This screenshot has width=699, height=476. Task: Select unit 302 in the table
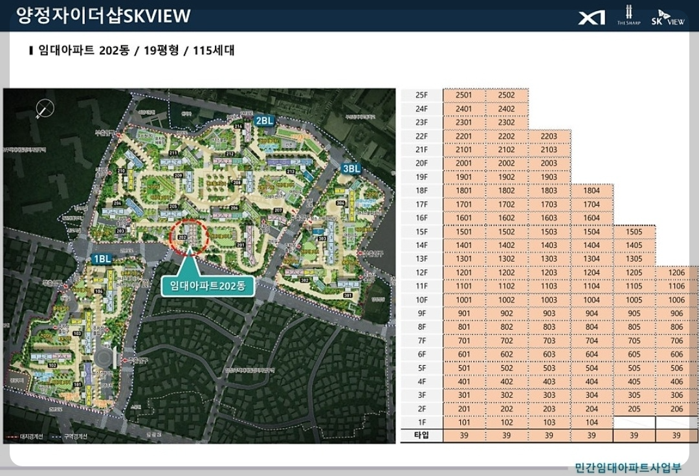tap(507, 395)
